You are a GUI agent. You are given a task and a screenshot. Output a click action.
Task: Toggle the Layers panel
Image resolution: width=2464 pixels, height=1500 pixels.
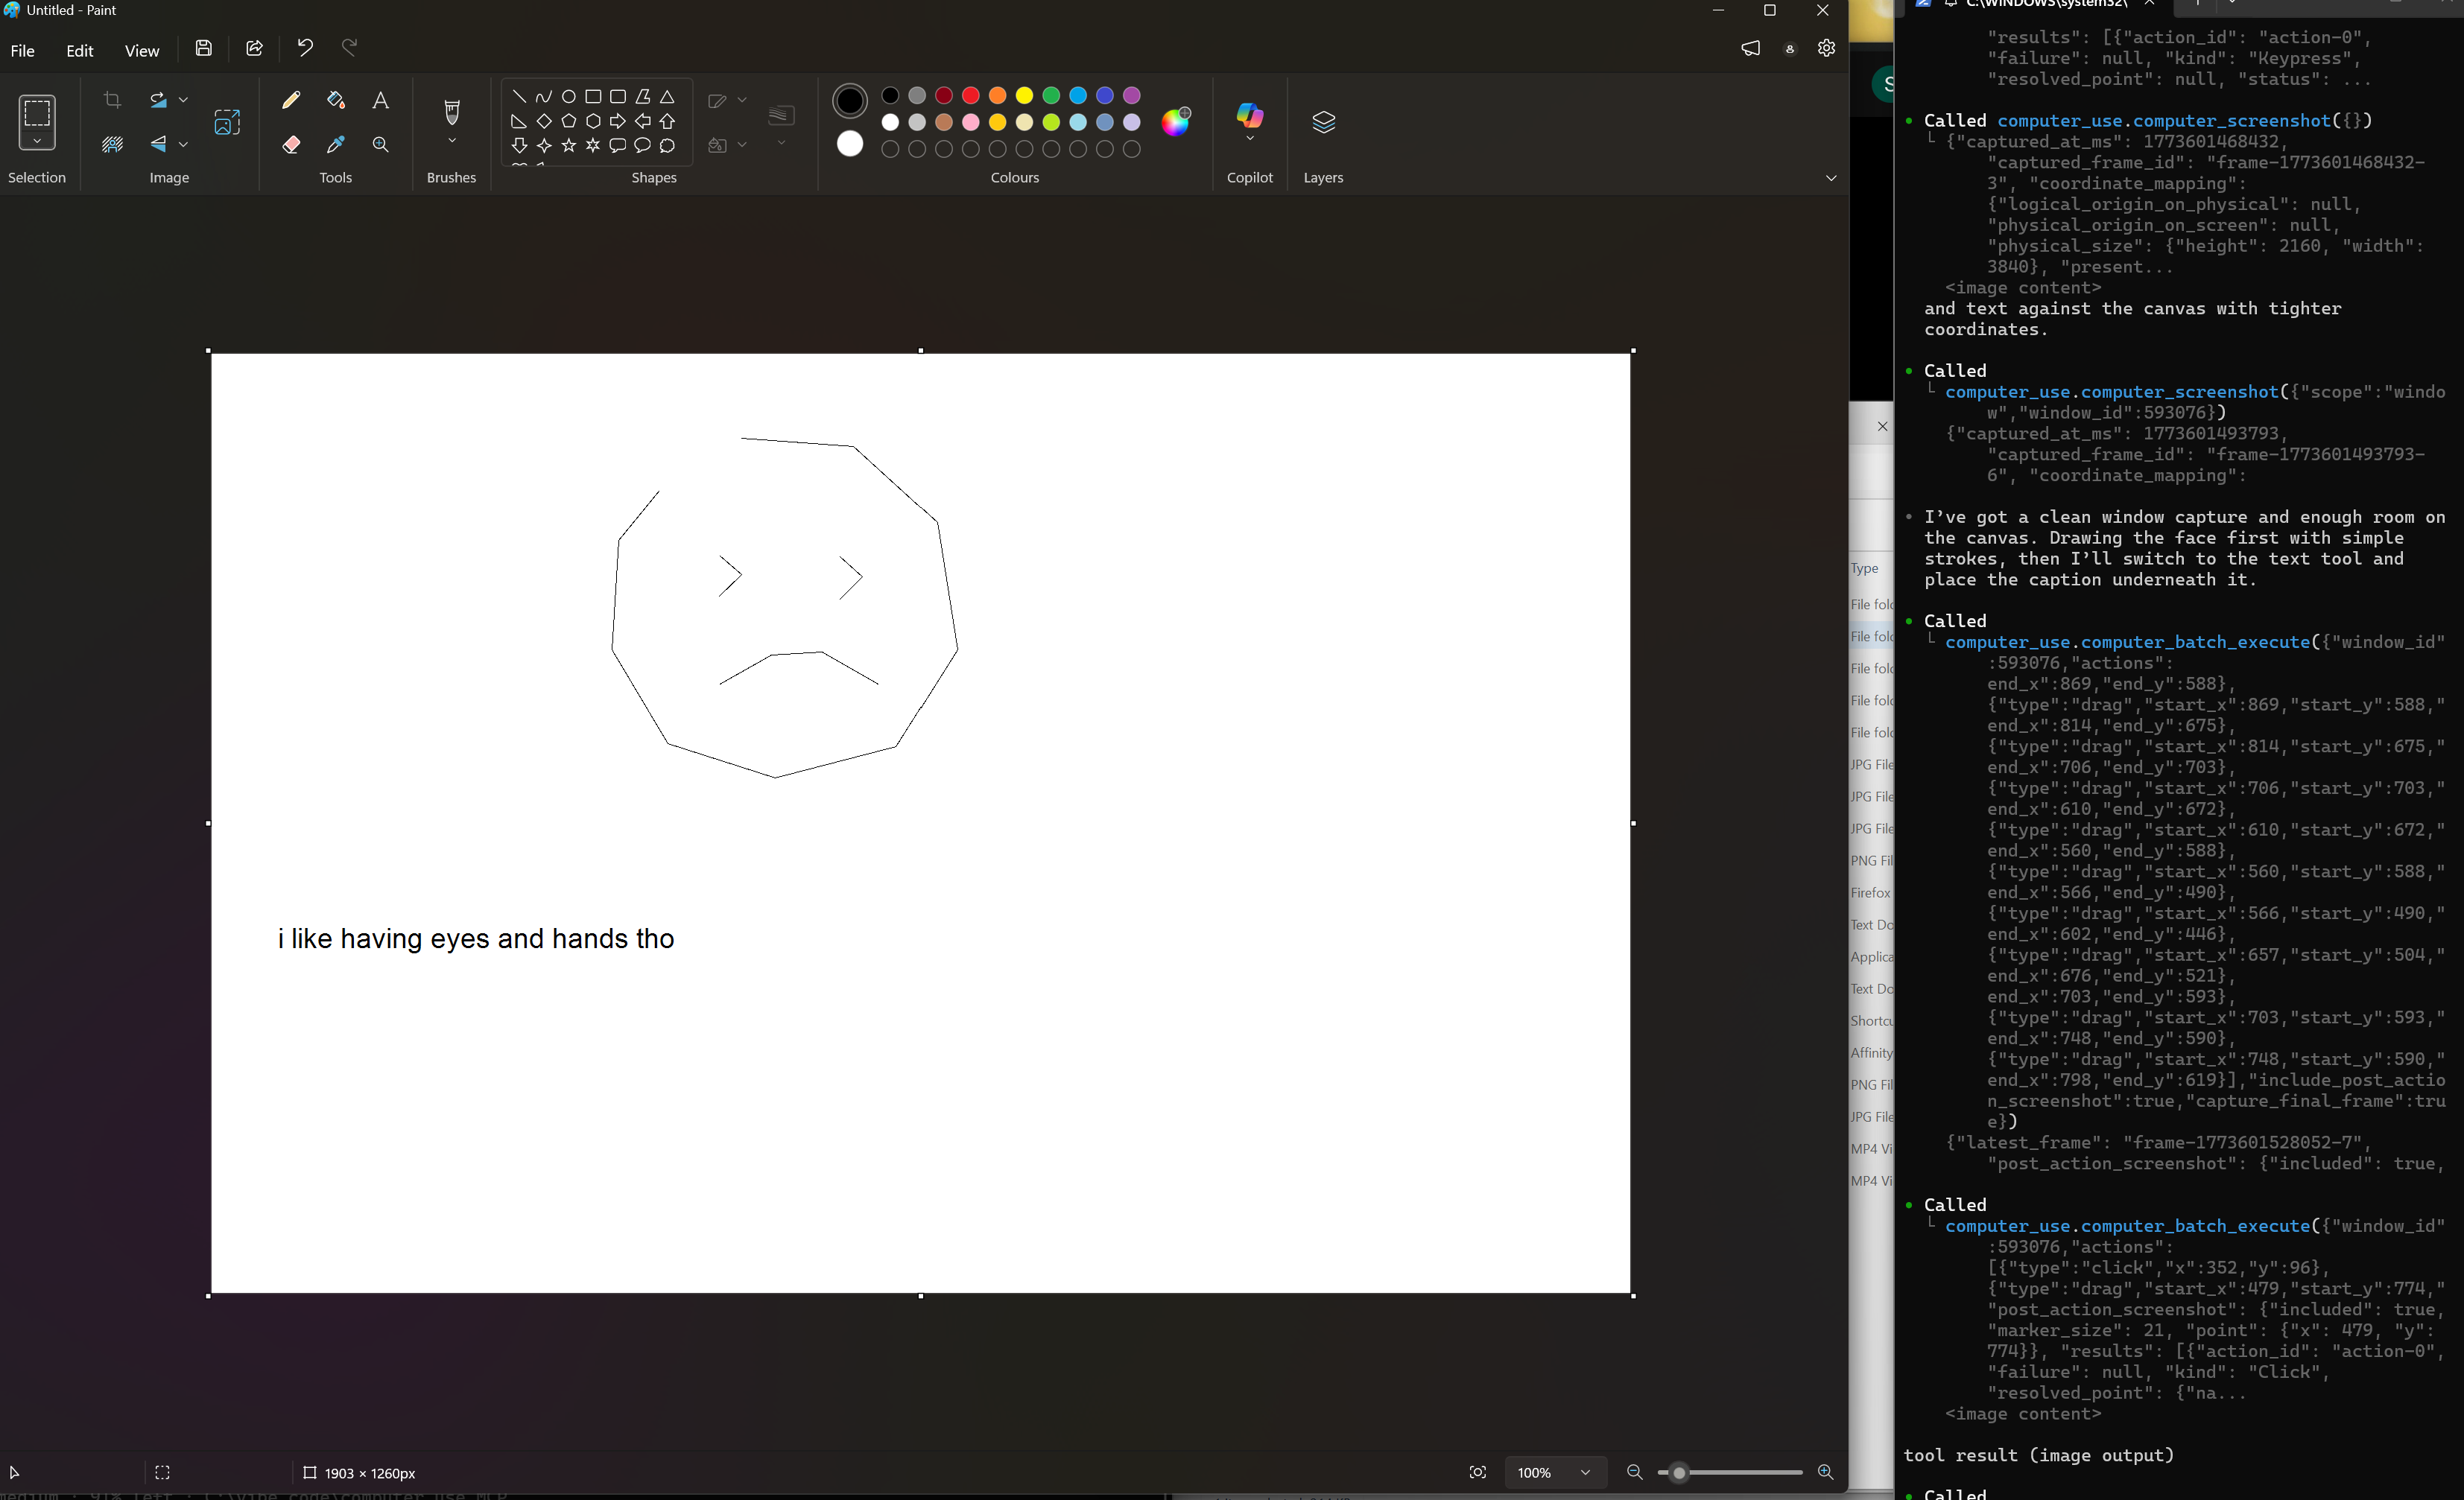pyautogui.click(x=1323, y=122)
